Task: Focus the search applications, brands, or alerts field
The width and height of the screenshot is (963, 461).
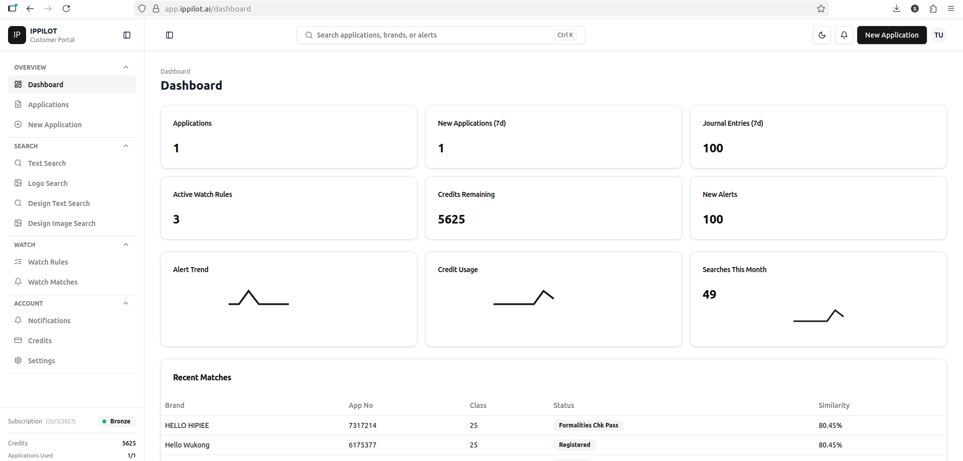Action: (x=431, y=35)
